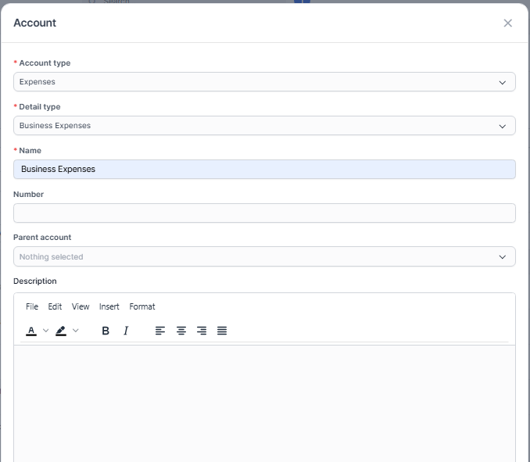The image size is (530, 462).
Task: Toggle italic formatting
Action: tap(126, 331)
